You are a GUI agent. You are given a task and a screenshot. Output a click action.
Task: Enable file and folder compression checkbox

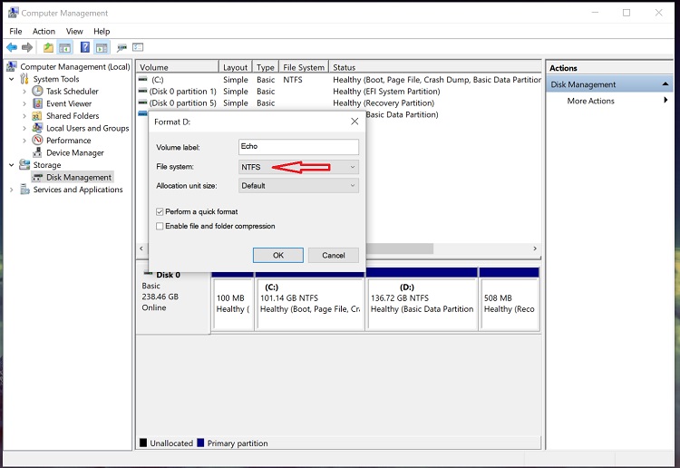point(160,226)
